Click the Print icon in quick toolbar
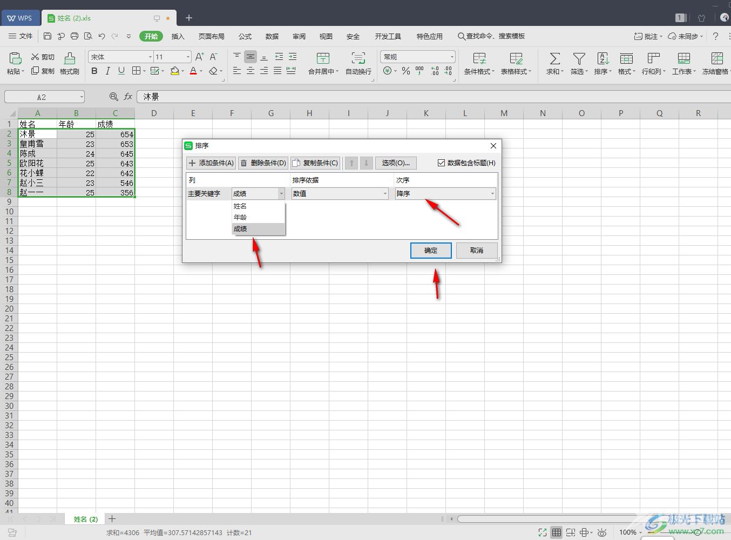Image resolution: width=731 pixels, height=540 pixels. (x=75, y=36)
